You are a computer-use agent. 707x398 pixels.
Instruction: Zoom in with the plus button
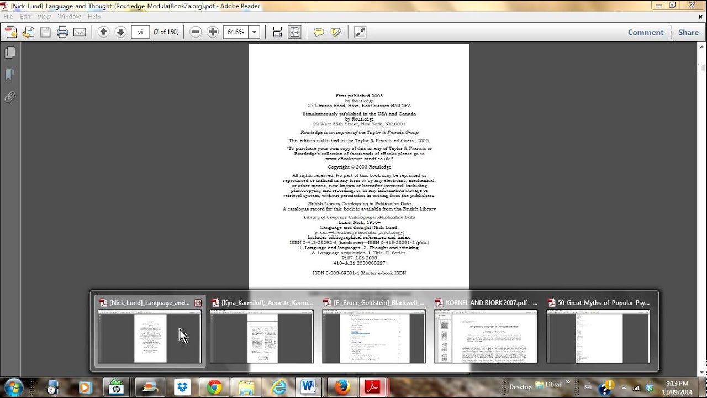(x=213, y=32)
